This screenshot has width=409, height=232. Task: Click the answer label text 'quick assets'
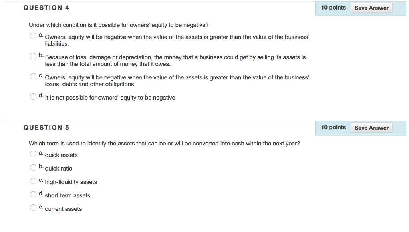tap(61, 155)
